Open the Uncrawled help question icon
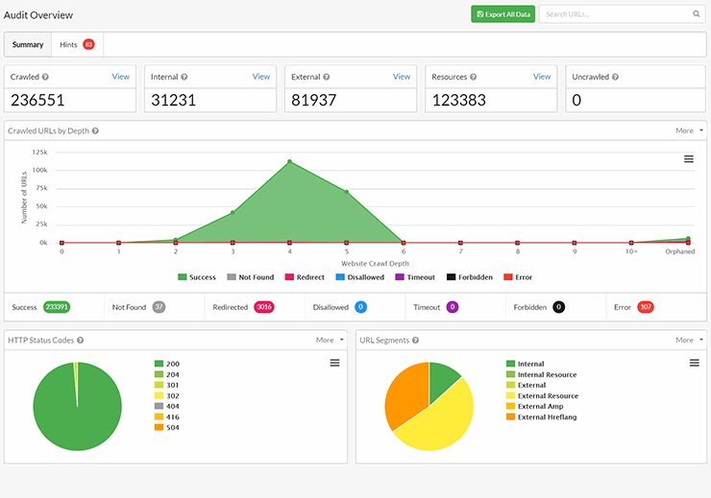This screenshot has height=498, width=711. point(615,77)
